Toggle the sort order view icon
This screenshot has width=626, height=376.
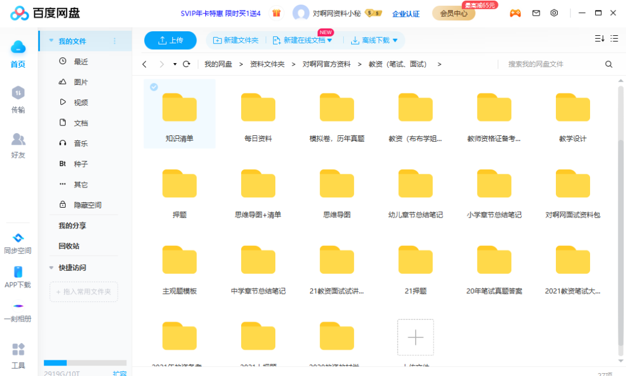pyautogui.click(x=599, y=39)
